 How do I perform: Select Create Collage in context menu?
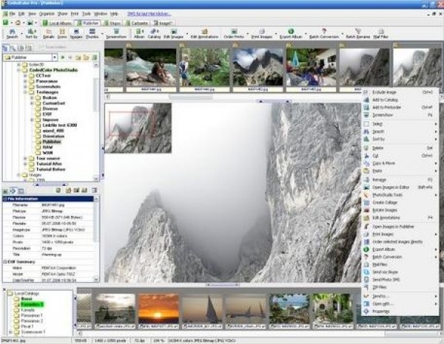(x=385, y=202)
